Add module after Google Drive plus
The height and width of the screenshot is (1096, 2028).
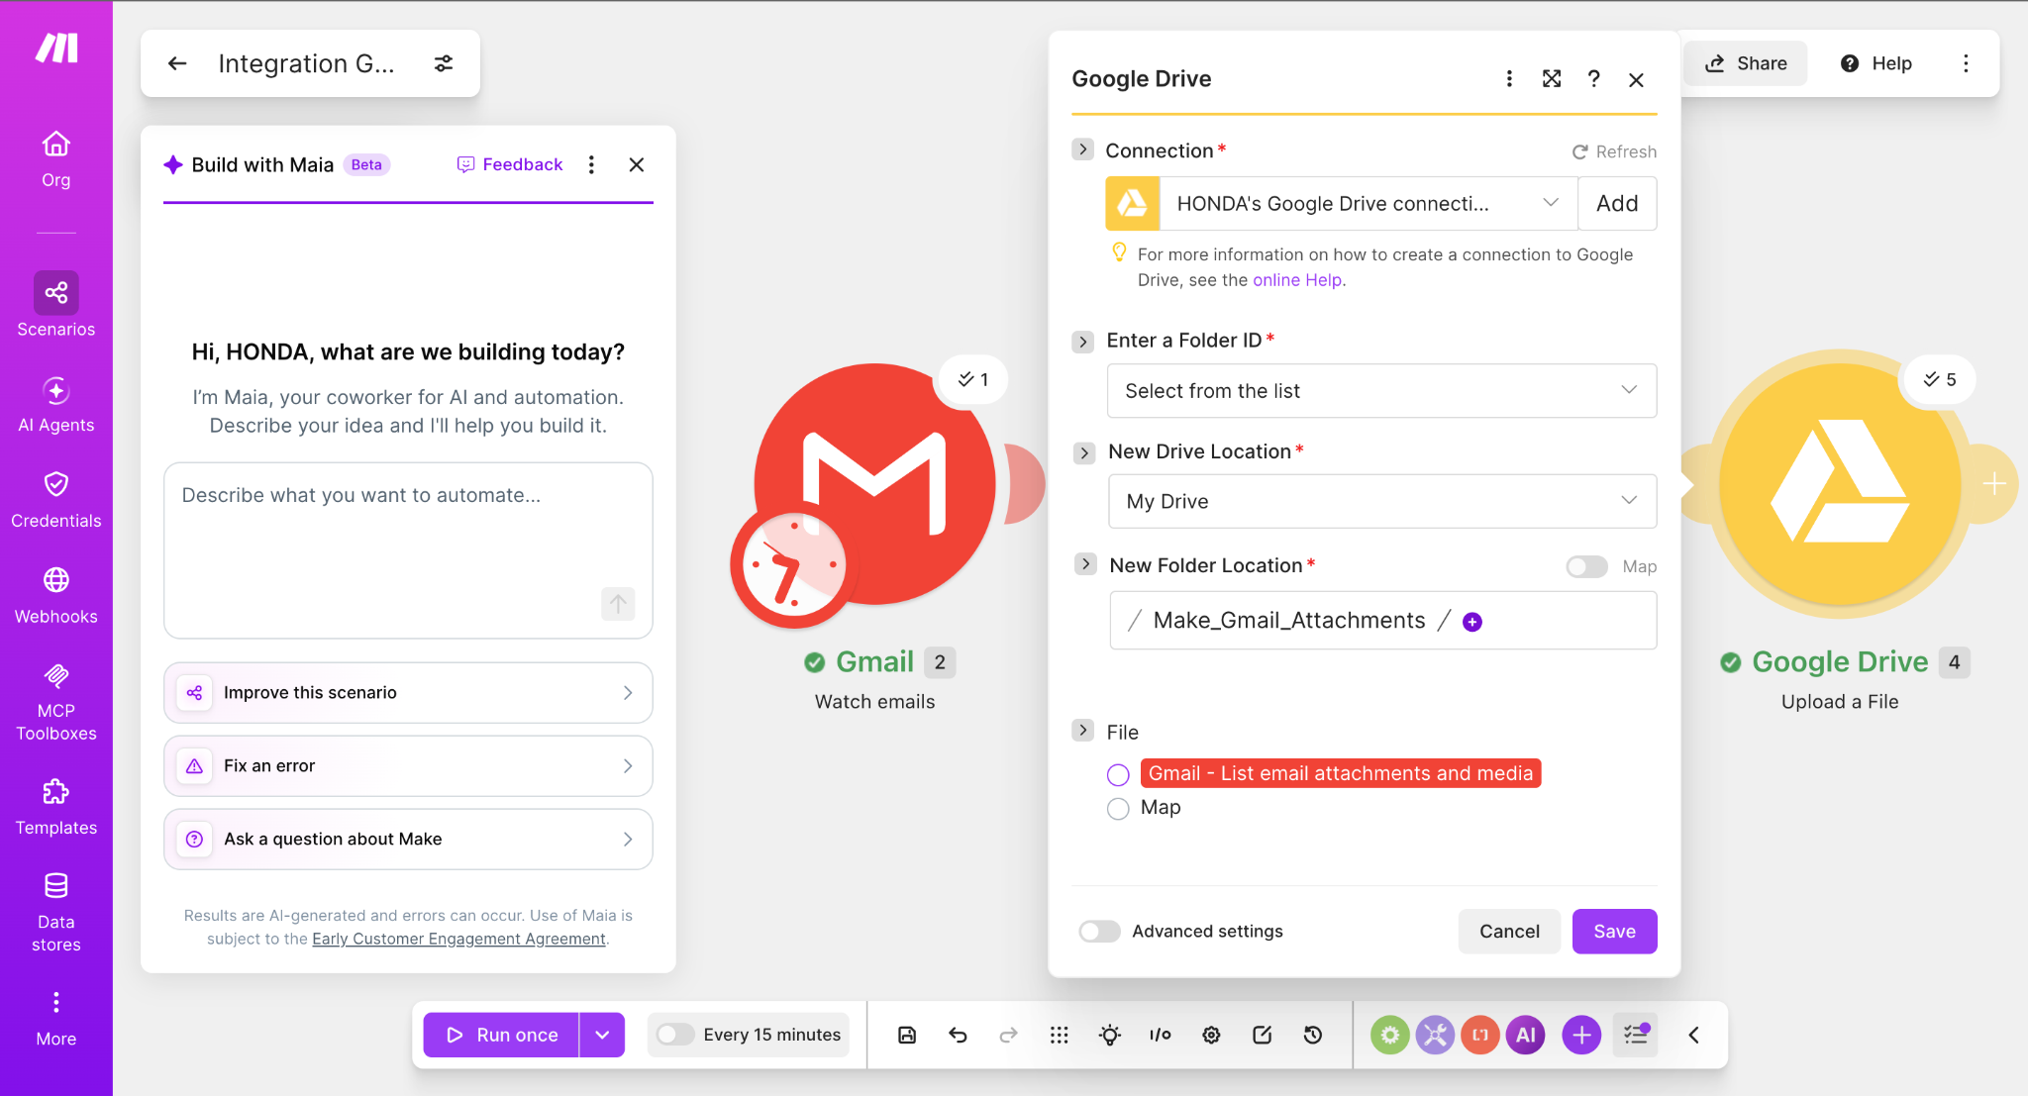pos(1994,483)
